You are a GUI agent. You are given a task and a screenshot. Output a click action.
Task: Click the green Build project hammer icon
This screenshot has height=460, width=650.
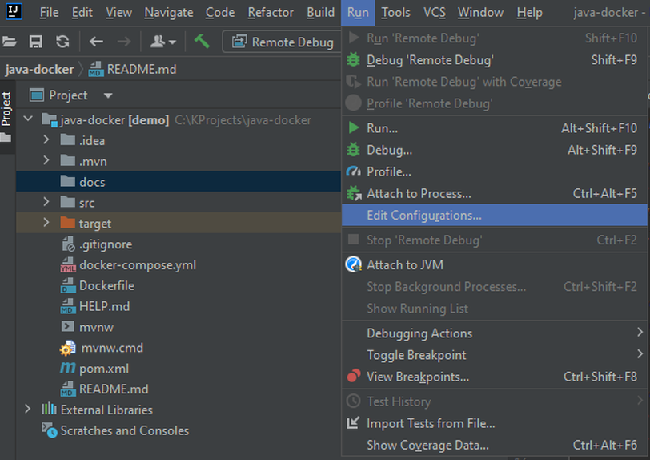202,42
